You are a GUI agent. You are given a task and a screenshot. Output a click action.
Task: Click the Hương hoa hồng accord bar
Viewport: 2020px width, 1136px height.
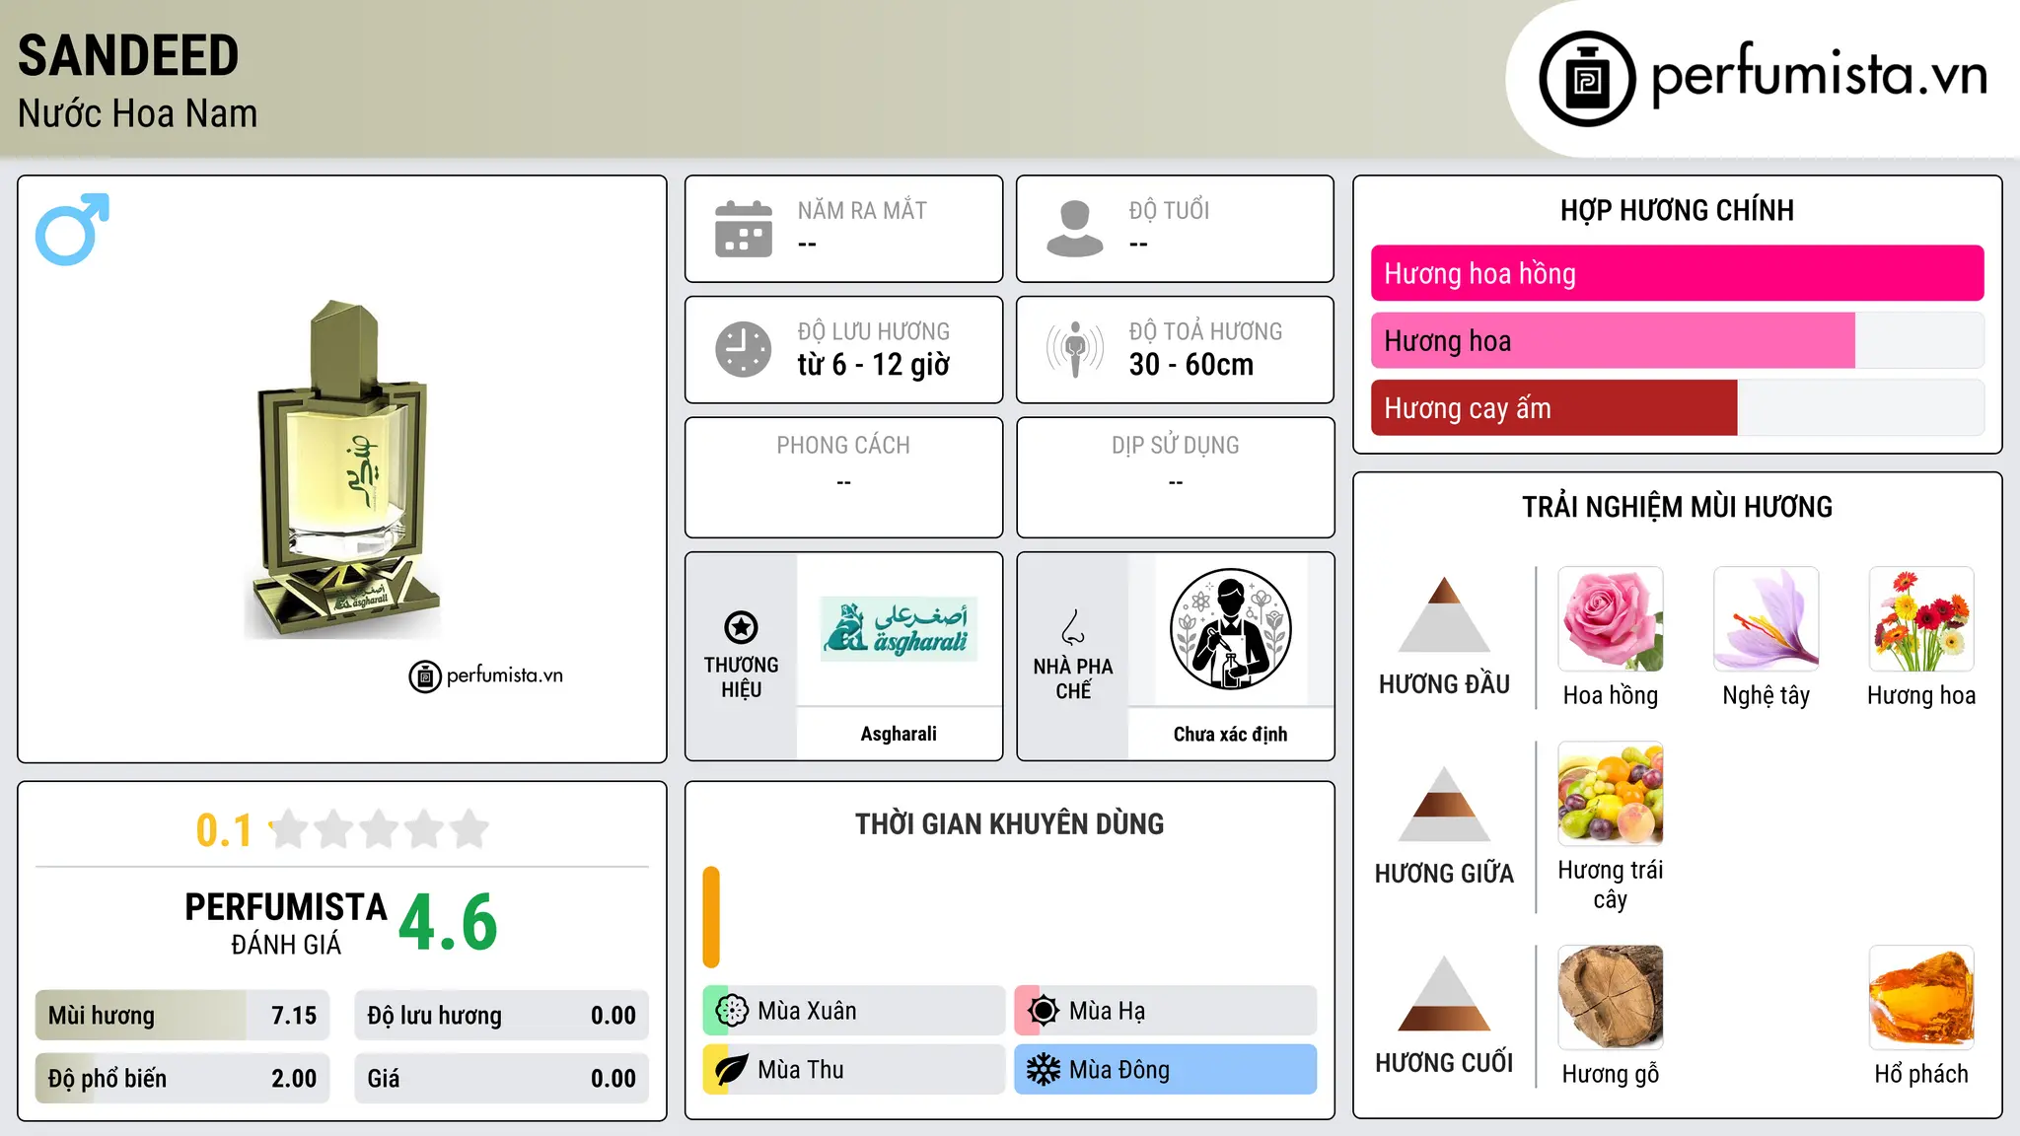click(1678, 273)
